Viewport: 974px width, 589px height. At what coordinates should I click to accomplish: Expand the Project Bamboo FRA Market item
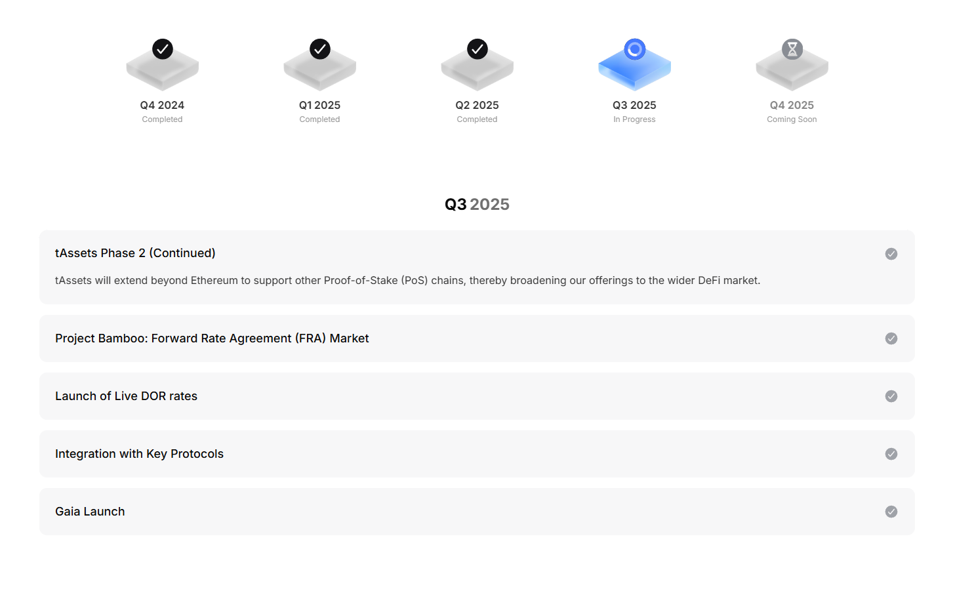pos(477,338)
